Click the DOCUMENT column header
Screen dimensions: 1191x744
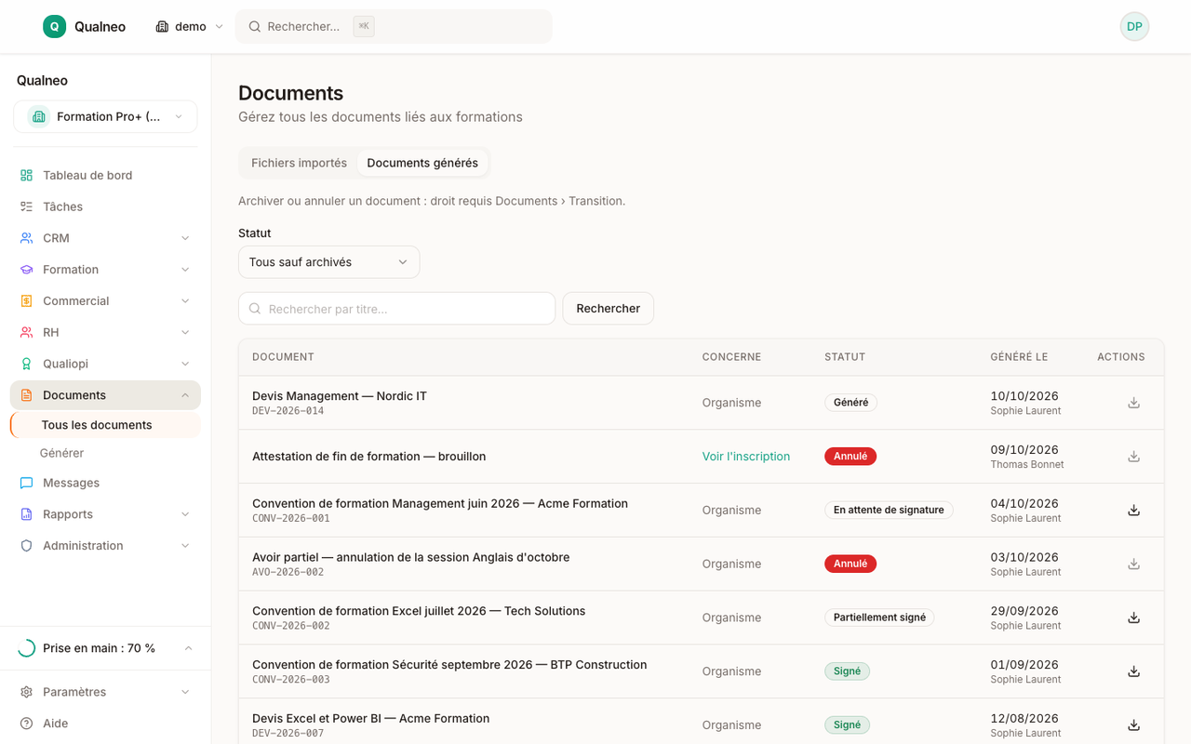(283, 357)
